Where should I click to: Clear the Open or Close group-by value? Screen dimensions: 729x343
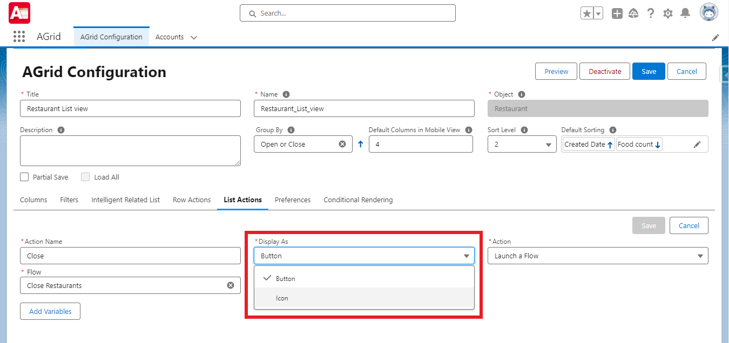(x=342, y=144)
